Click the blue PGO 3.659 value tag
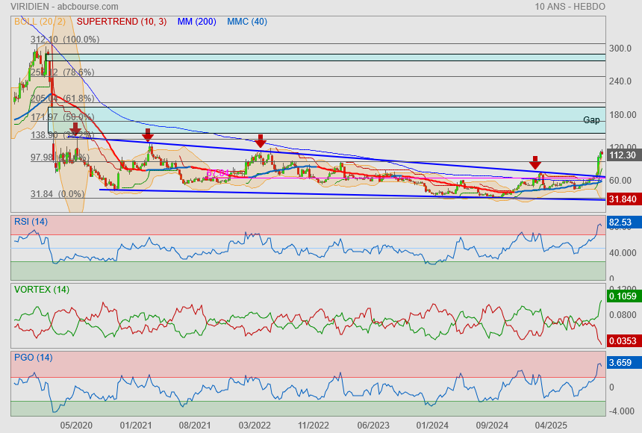The height and width of the screenshot is (433, 642). (x=622, y=362)
